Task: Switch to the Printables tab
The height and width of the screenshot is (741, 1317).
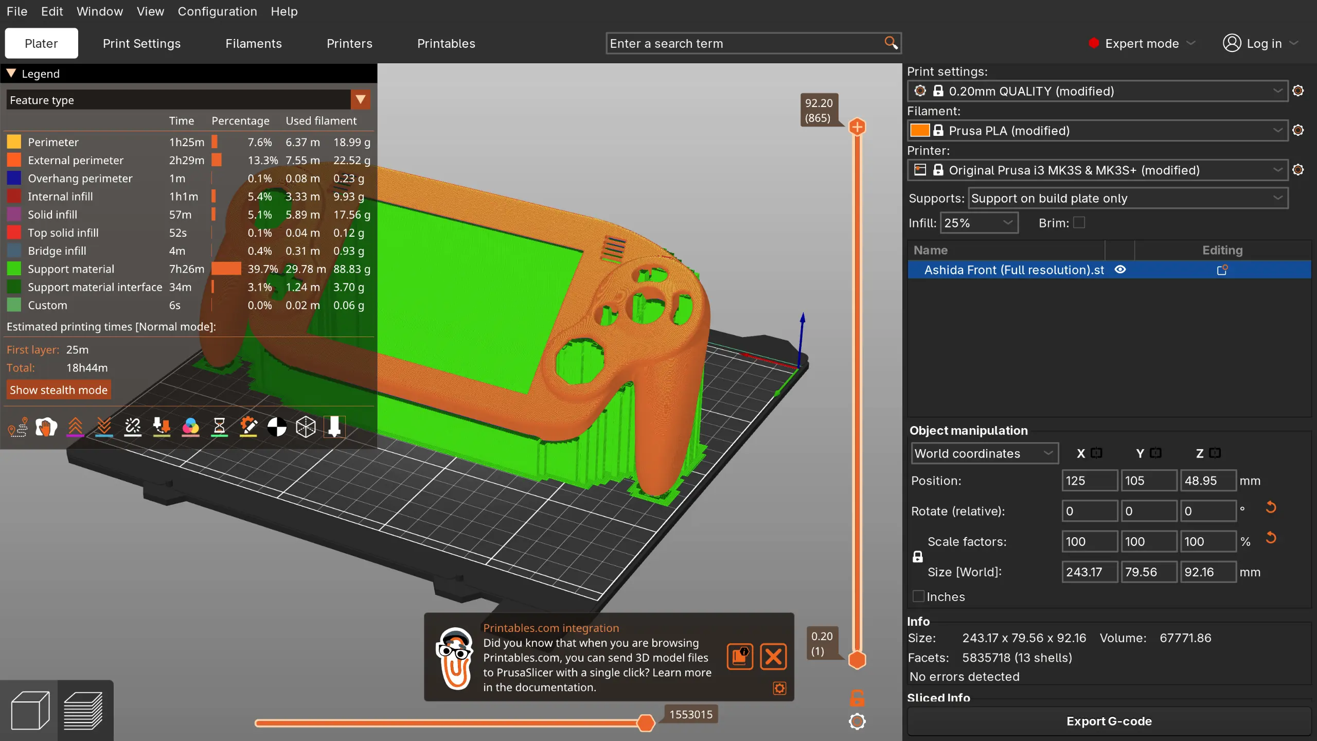Action: click(446, 43)
